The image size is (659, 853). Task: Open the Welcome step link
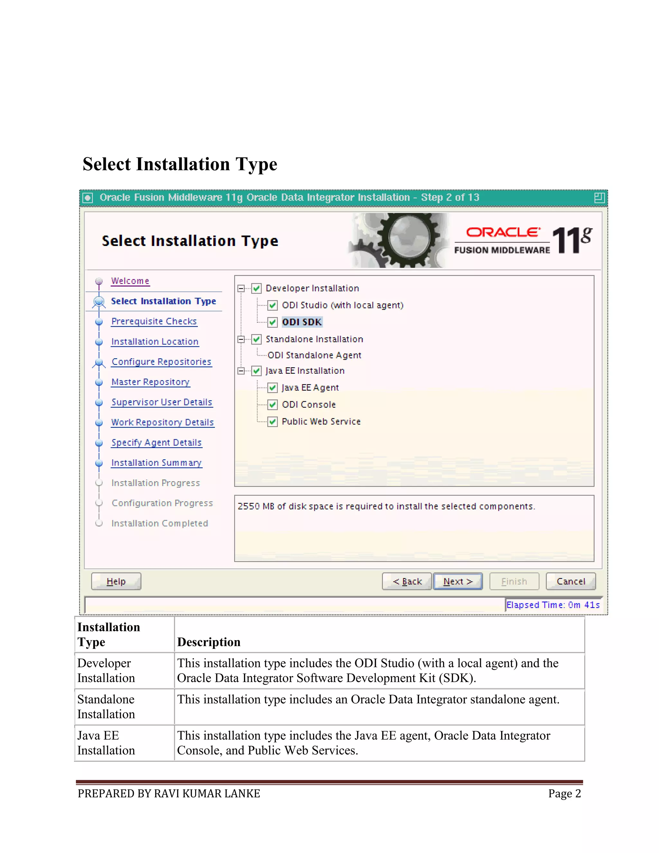(x=130, y=281)
